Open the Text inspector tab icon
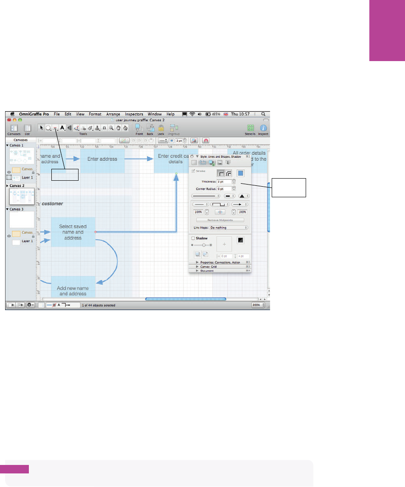The image size is (405, 487). pos(228,162)
